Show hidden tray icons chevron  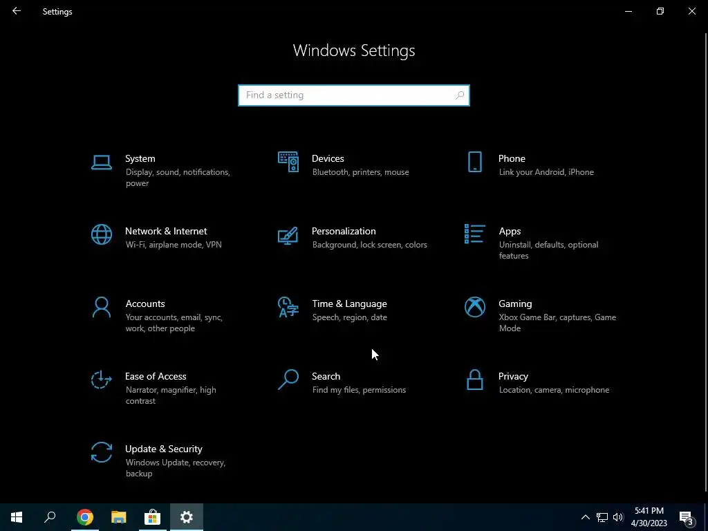point(585,517)
